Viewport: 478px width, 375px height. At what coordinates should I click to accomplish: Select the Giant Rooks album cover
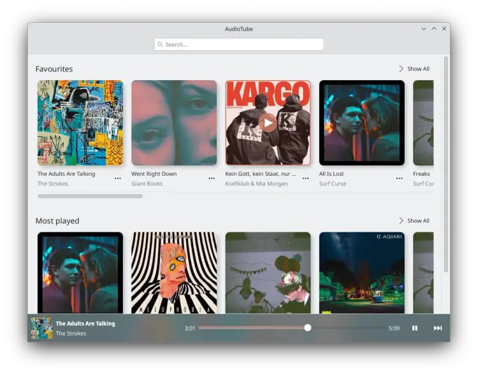point(174,123)
